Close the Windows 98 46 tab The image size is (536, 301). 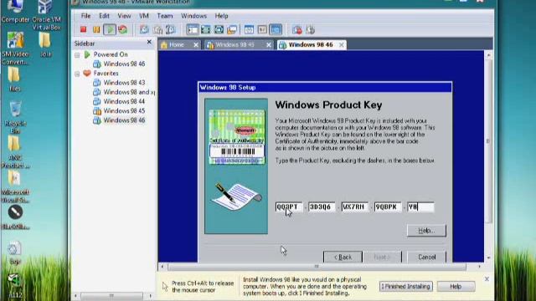point(341,44)
